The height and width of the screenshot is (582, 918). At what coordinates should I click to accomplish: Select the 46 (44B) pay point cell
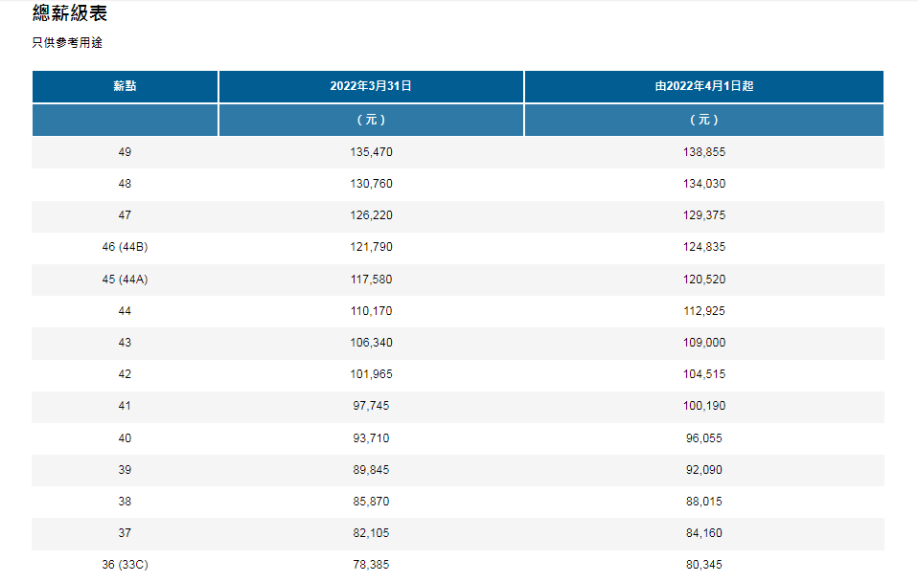[125, 247]
